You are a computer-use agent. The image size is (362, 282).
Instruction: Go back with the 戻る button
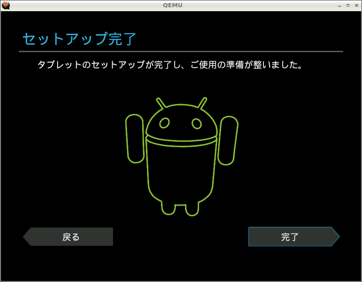(68, 237)
